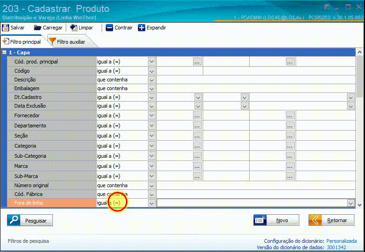
Task: Click the Número original value field
Action: point(256,186)
